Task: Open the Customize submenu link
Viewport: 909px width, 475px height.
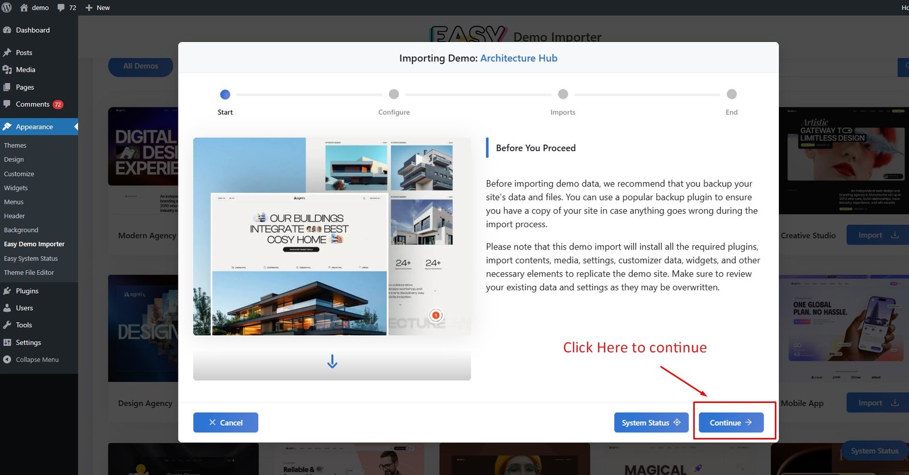Action: pos(19,174)
